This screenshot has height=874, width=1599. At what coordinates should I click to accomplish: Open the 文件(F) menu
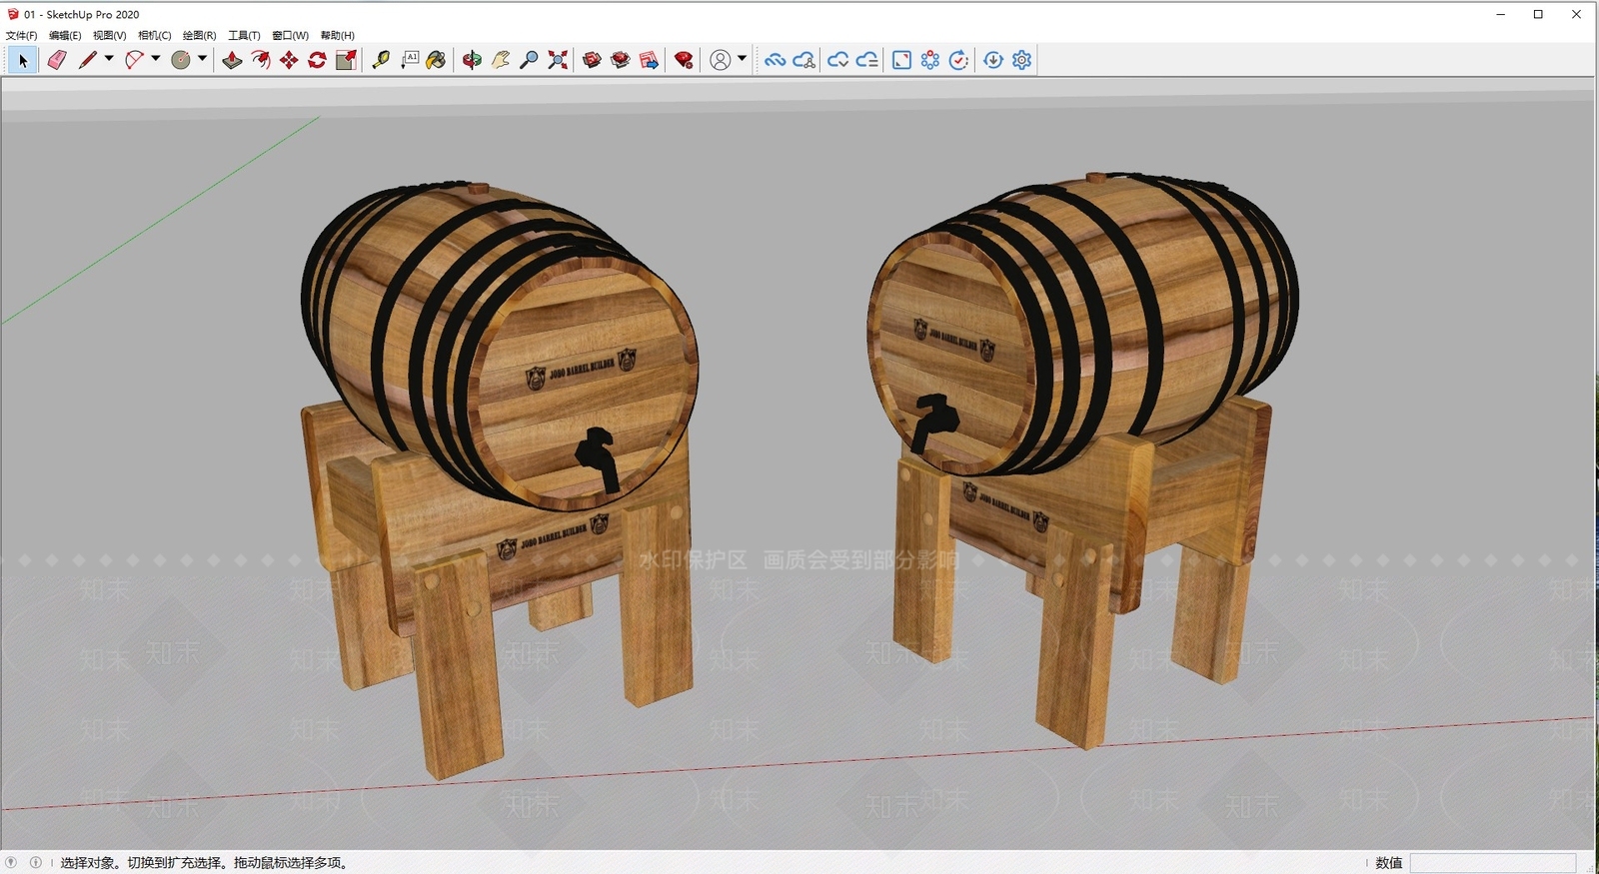click(21, 35)
